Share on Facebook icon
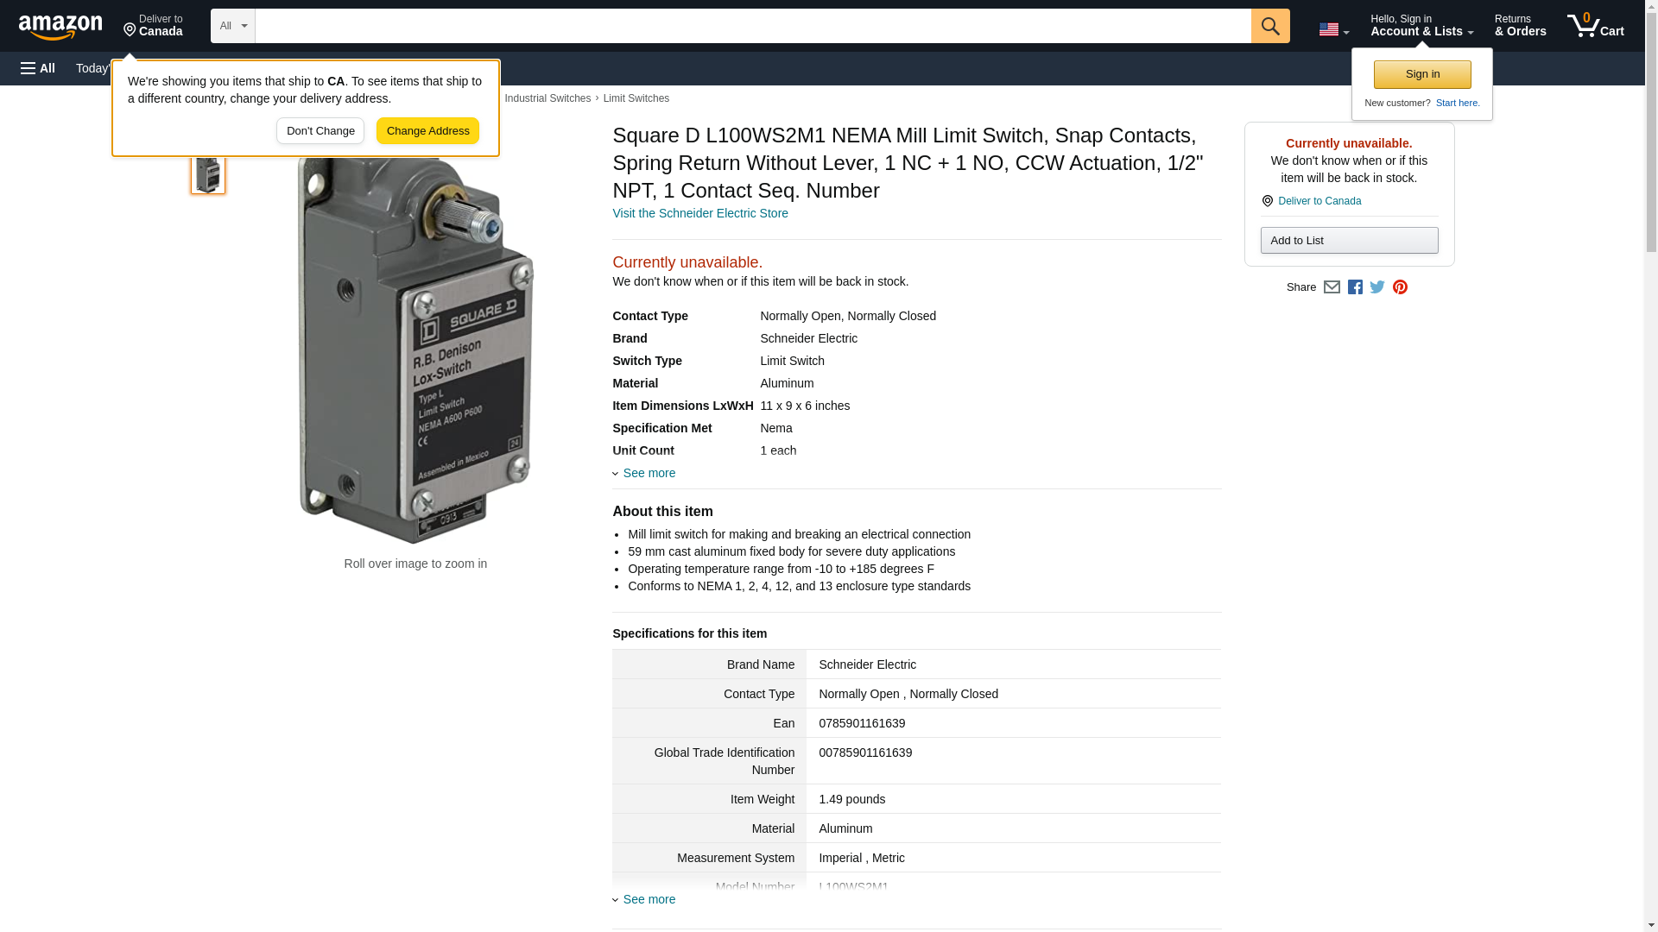 (1354, 287)
